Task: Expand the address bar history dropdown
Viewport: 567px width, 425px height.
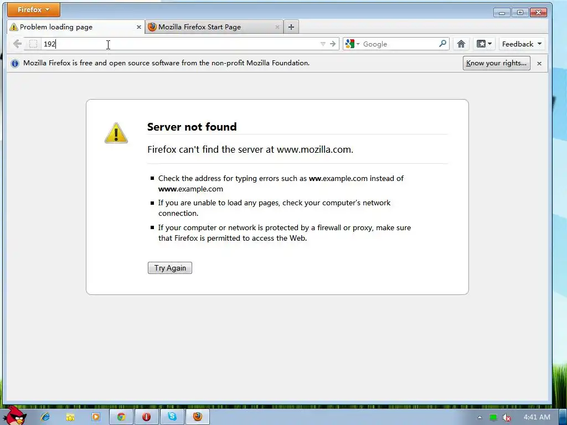Action: [x=323, y=44]
